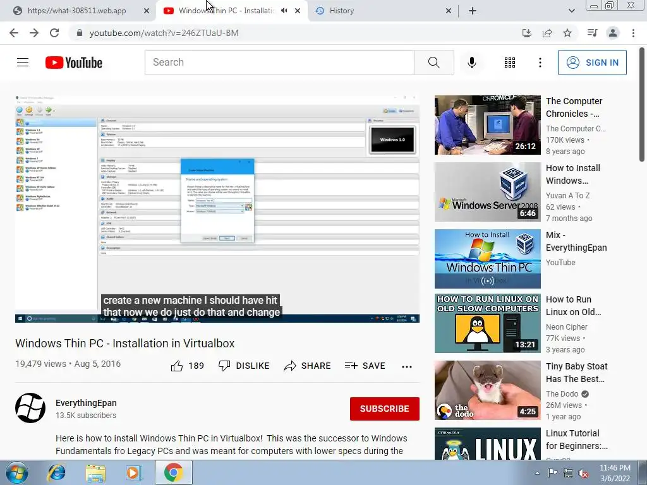Viewport: 647px width, 485px height.
Task: Click the volume muted tray icon
Action: (x=583, y=473)
